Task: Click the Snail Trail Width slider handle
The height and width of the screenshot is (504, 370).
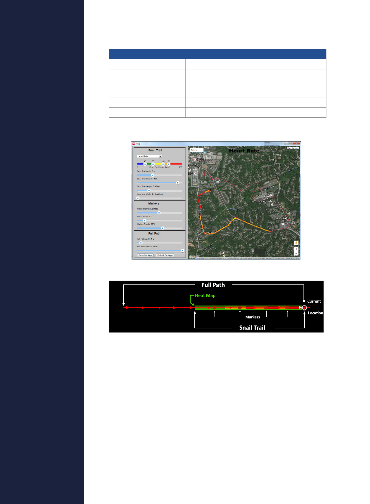Action: click(x=153, y=175)
